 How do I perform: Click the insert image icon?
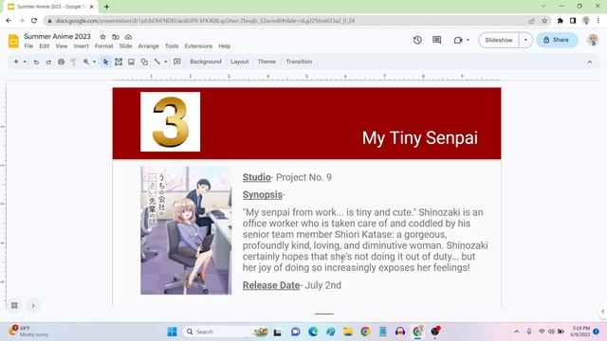[x=131, y=62]
